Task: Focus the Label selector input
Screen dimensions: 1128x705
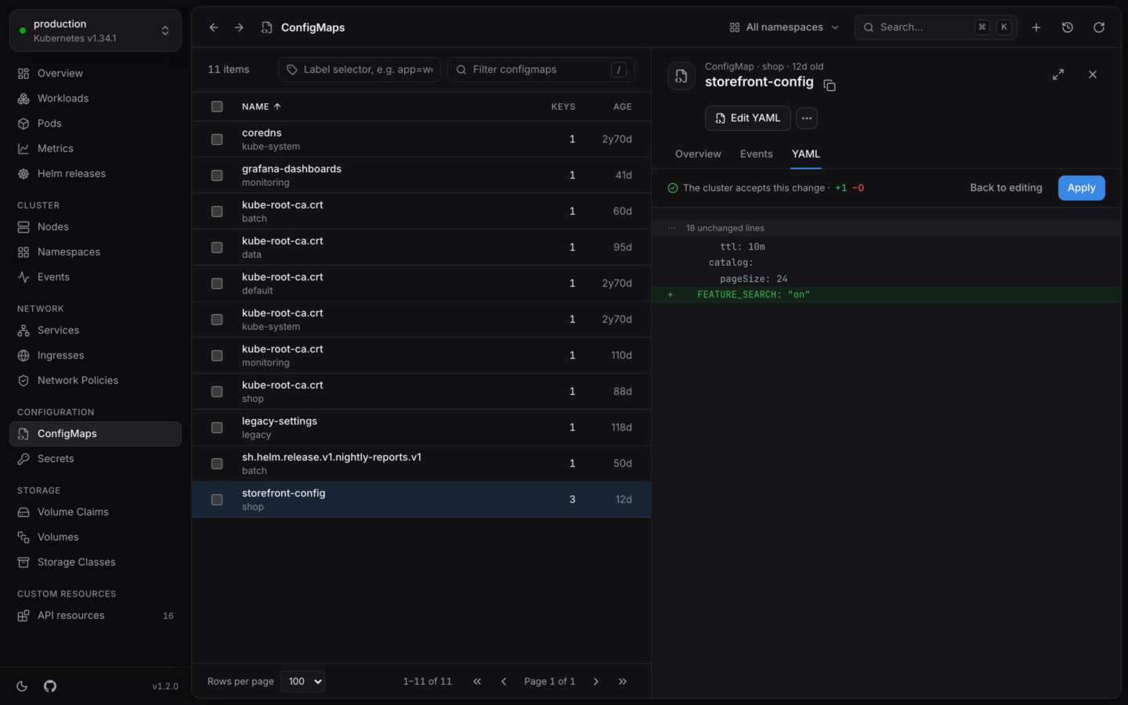Action: tap(360, 70)
